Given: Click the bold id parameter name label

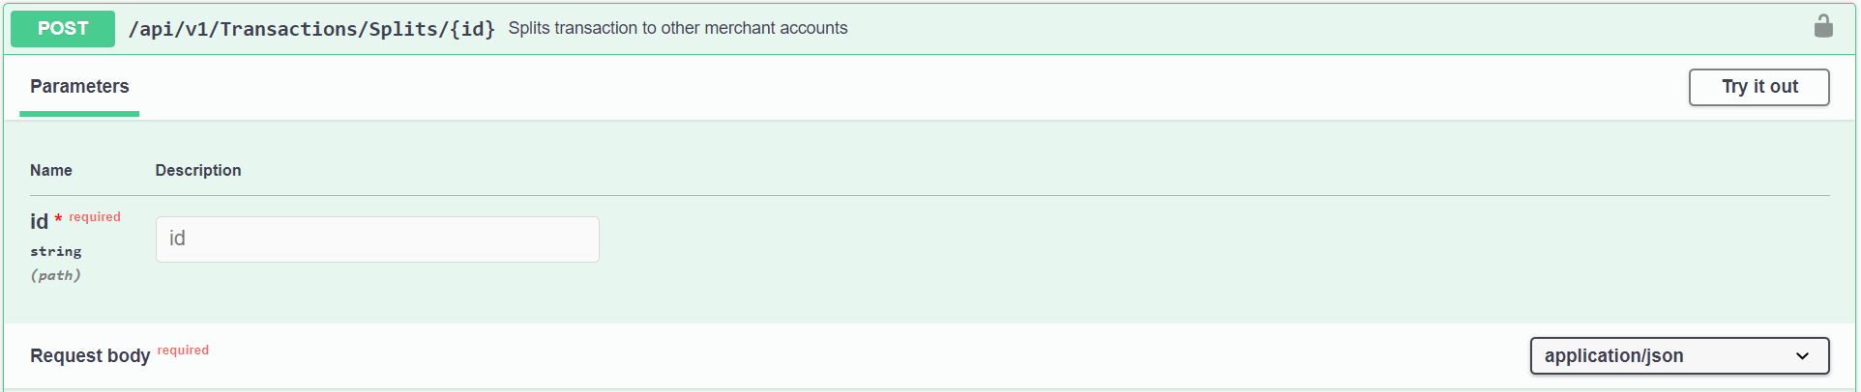Looking at the screenshot, I should click(39, 222).
